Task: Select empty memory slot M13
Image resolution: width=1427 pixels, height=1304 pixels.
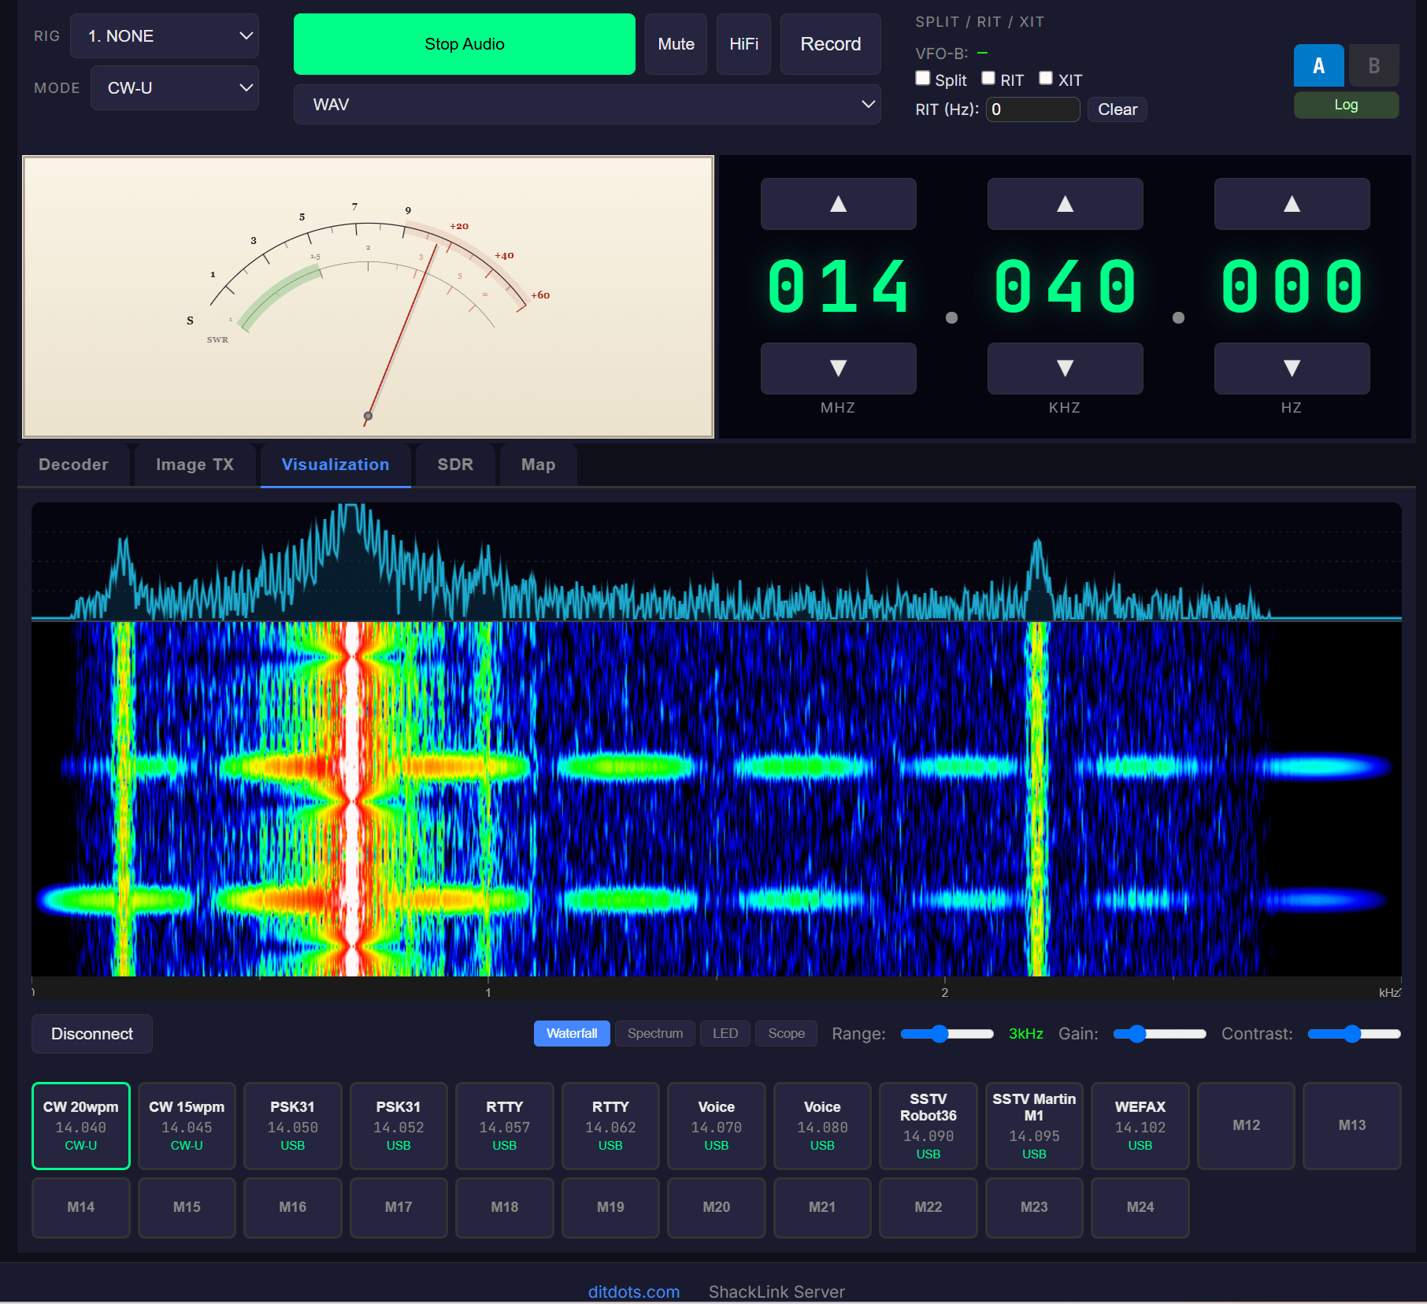Action: [1351, 1125]
